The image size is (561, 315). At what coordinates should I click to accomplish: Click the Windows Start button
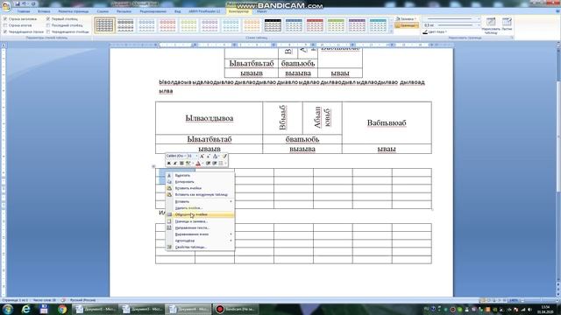coord(8,309)
